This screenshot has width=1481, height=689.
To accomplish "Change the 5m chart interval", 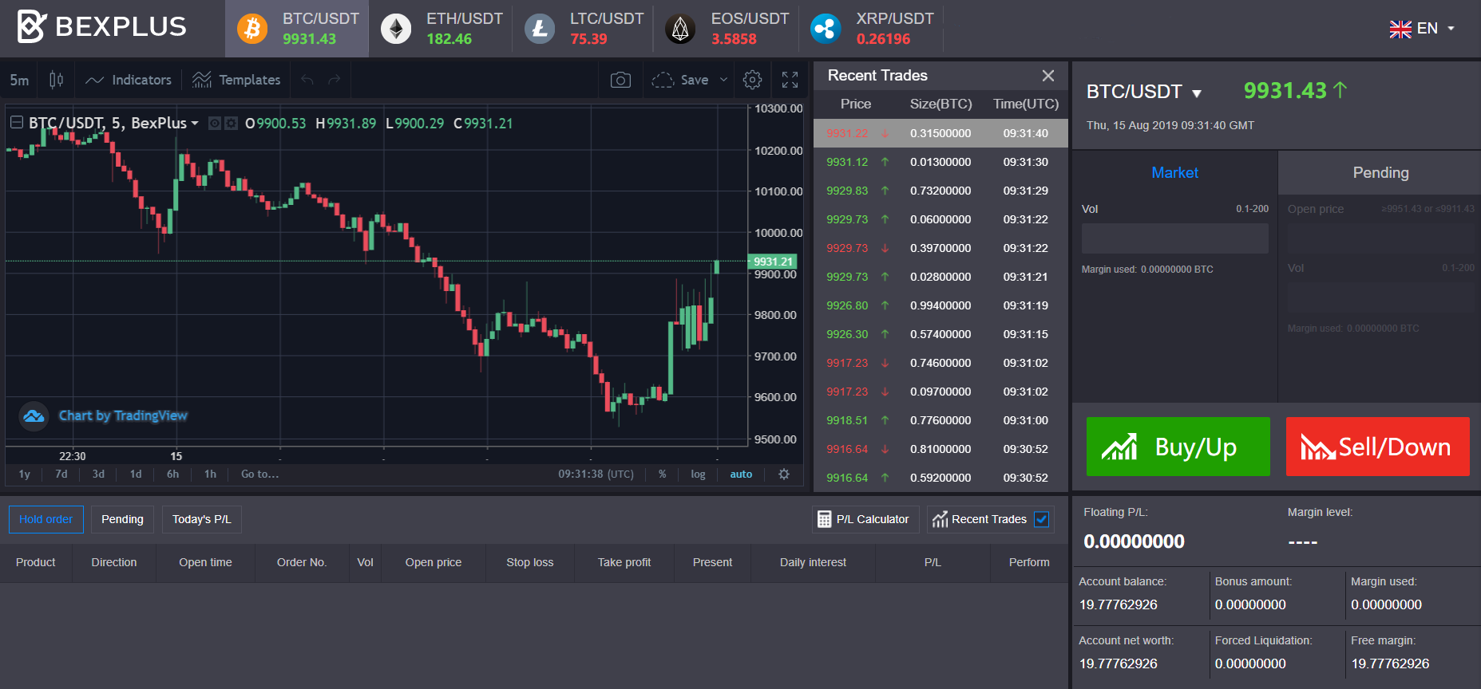I will 19,80.
